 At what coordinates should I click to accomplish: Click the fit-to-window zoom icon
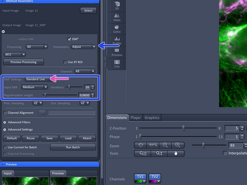(x=141, y=145)
